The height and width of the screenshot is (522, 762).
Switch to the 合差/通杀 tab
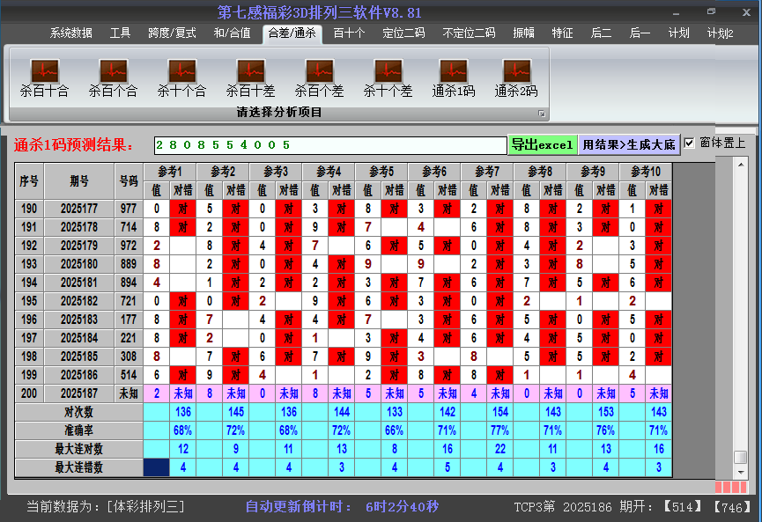[292, 33]
